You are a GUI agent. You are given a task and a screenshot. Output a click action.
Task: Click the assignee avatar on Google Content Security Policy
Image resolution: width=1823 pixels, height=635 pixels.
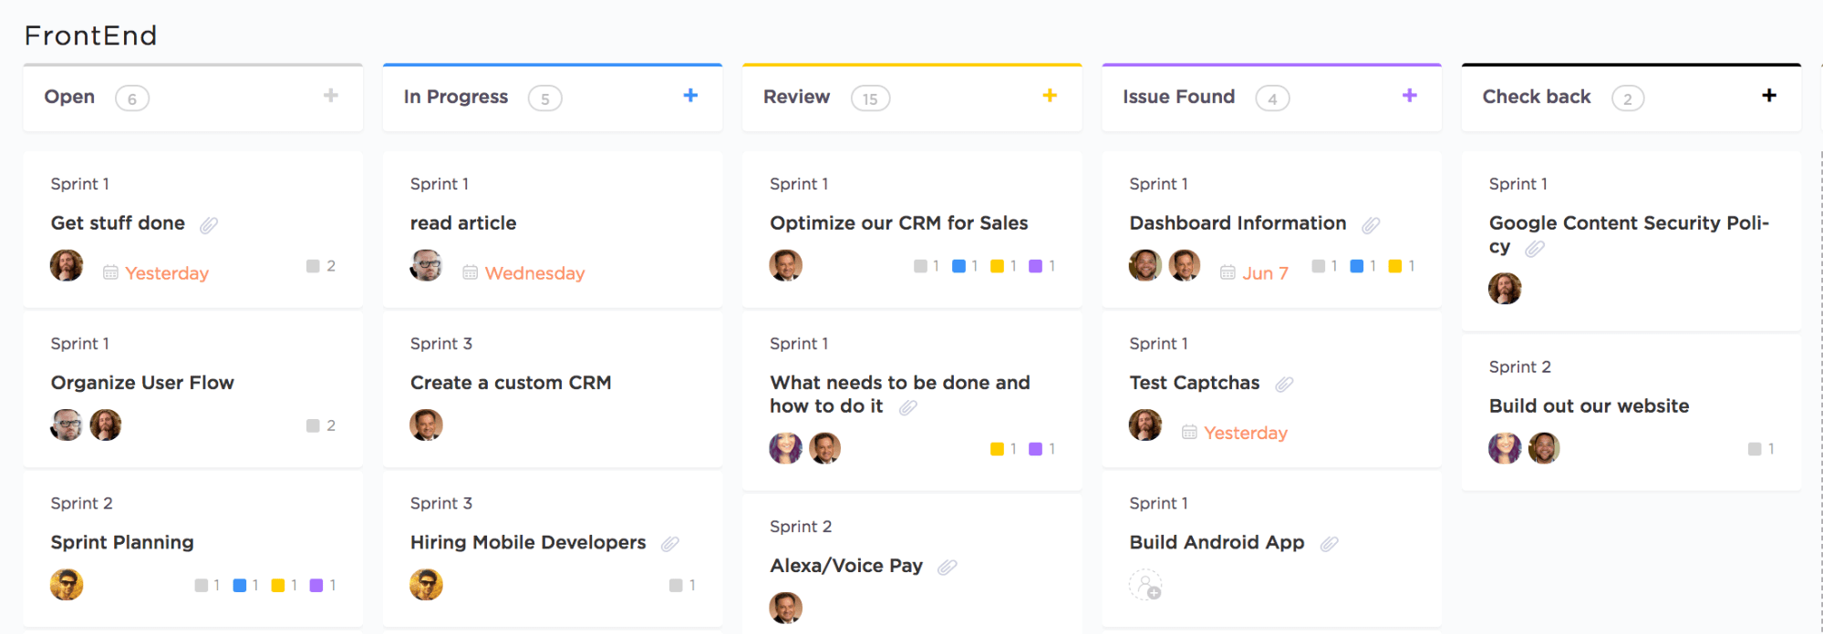[x=1505, y=289]
